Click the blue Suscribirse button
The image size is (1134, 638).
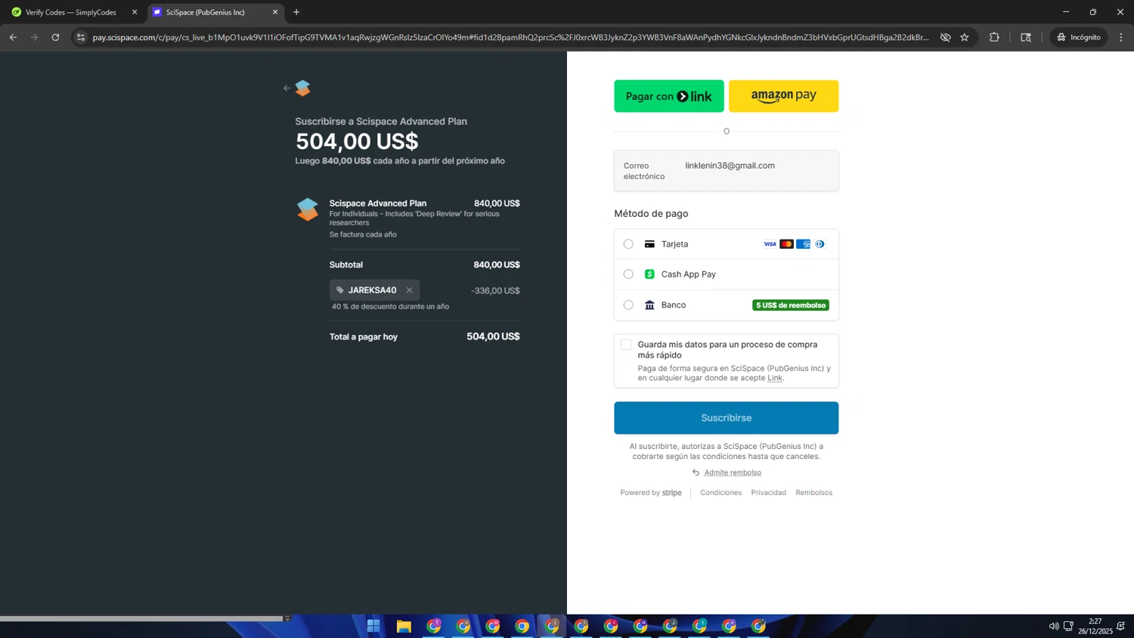point(726,418)
